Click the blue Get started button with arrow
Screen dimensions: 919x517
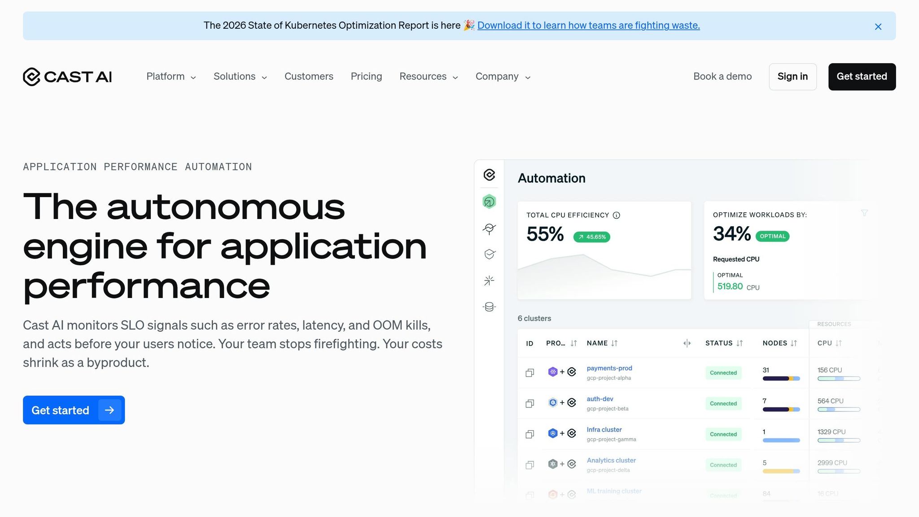click(x=74, y=410)
